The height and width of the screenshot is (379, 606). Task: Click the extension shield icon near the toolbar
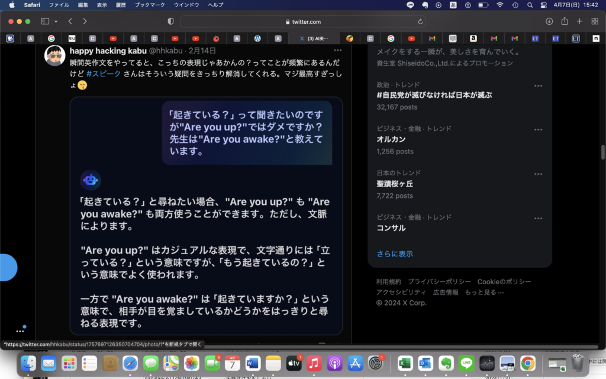(170, 21)
